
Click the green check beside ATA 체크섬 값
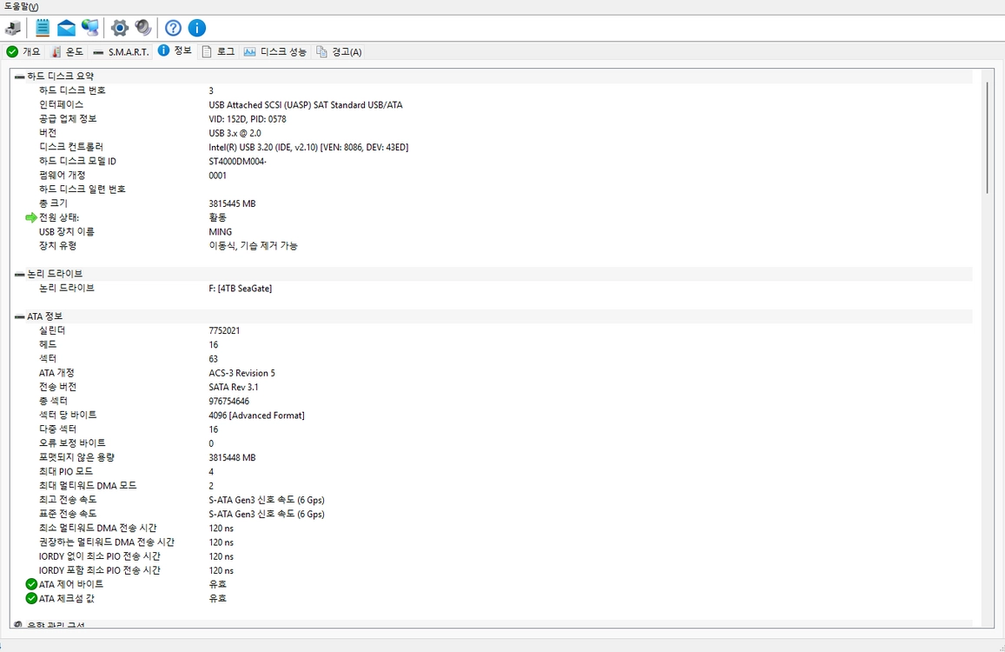click(31, 598)
